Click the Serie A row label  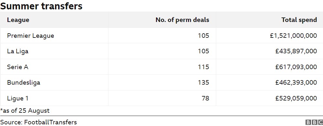point(17,67)
